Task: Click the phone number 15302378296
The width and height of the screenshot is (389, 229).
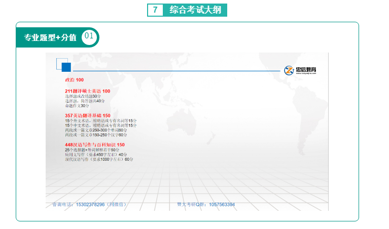Action: 89,205
